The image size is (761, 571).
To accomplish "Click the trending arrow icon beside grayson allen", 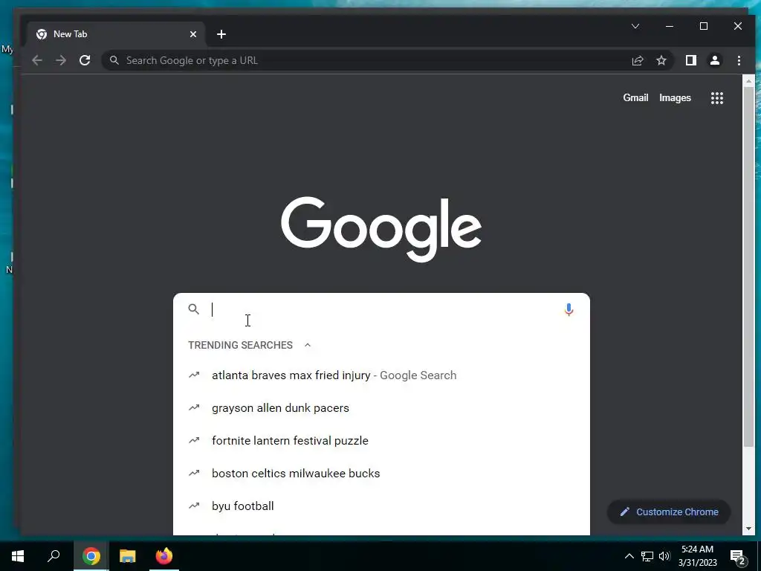I will [194, 408].
